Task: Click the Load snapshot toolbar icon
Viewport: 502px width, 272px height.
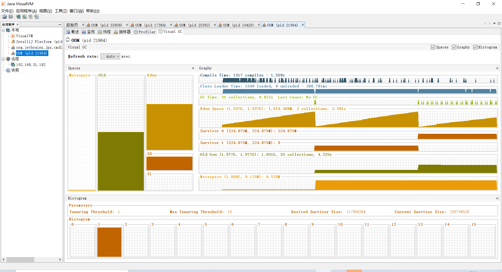Action: pos(5,17)
